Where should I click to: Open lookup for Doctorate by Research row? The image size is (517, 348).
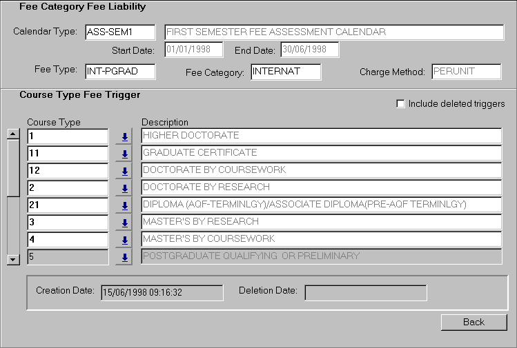click(125, 188)
